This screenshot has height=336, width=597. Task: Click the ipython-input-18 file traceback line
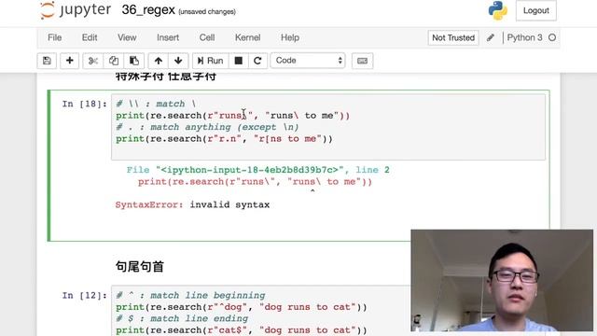pyautogui.click(x=257, y=170)
